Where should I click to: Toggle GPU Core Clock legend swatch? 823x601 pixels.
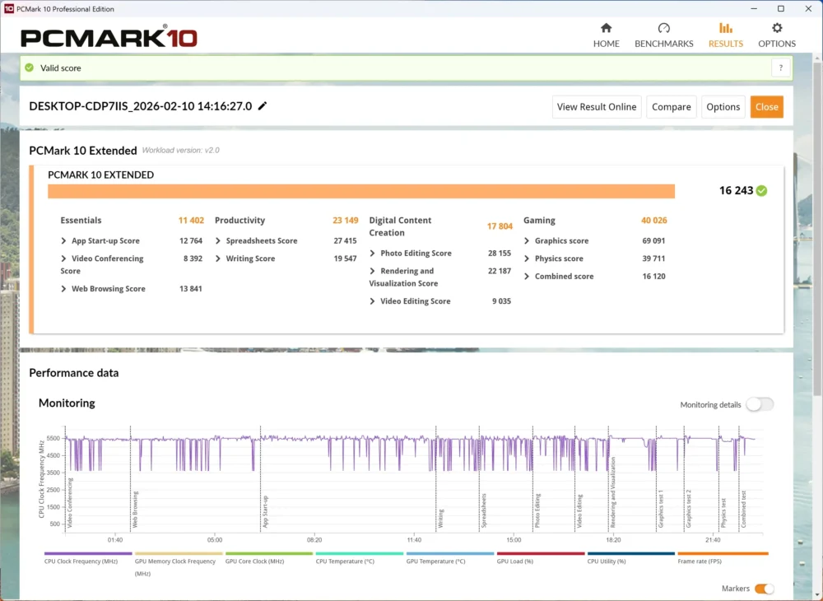(x=269, y=553)
